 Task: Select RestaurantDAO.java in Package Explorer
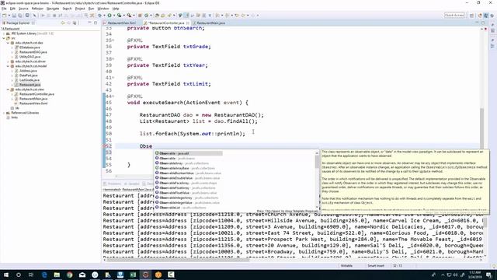click(33, 52)
